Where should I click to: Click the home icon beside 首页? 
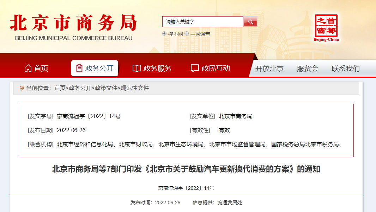(x=28, y=68)
